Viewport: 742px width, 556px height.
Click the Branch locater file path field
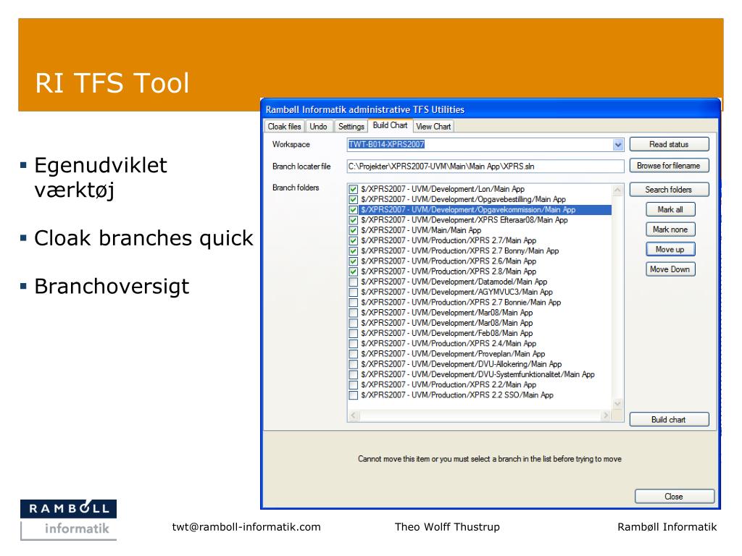click(485, 167)
